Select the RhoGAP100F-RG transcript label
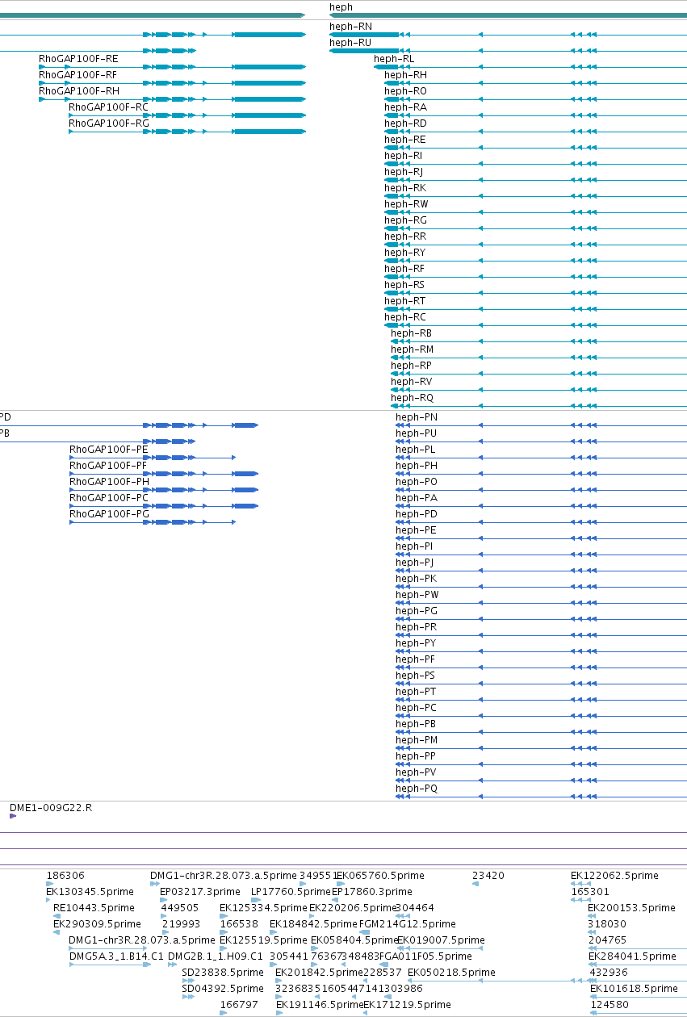 [109, 123]
